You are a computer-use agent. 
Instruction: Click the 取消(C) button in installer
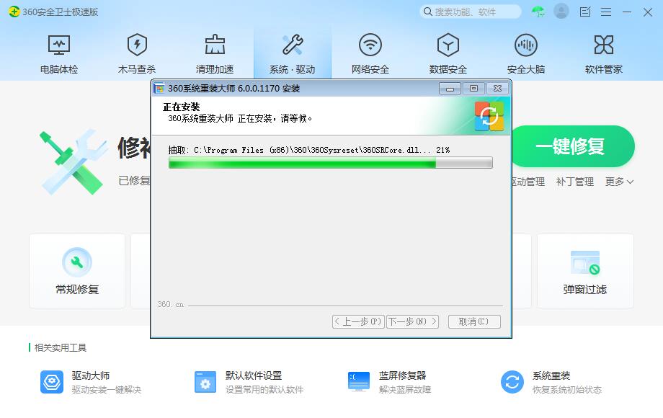pos(474,321)
